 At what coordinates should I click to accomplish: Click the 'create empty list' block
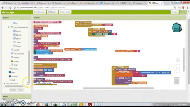[89, 49]
